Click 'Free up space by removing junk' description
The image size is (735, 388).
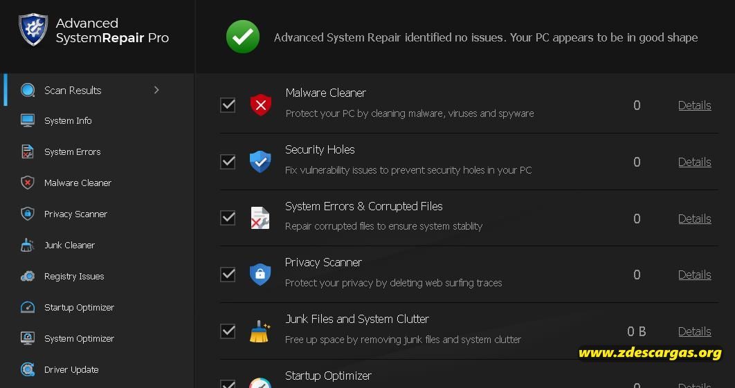[403, 340]
